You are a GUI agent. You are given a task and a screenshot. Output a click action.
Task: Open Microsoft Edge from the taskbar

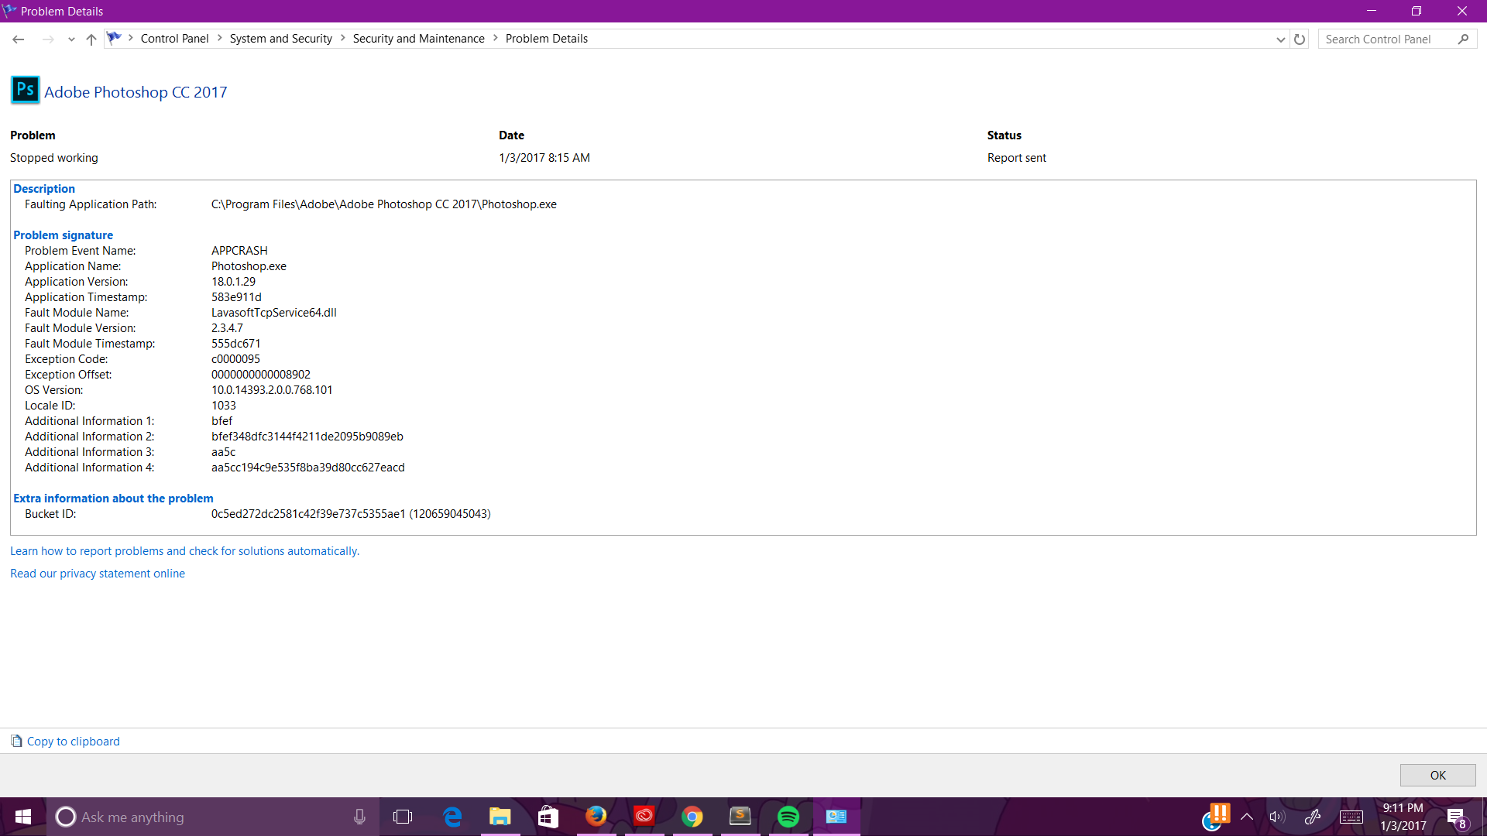point(452,817)
